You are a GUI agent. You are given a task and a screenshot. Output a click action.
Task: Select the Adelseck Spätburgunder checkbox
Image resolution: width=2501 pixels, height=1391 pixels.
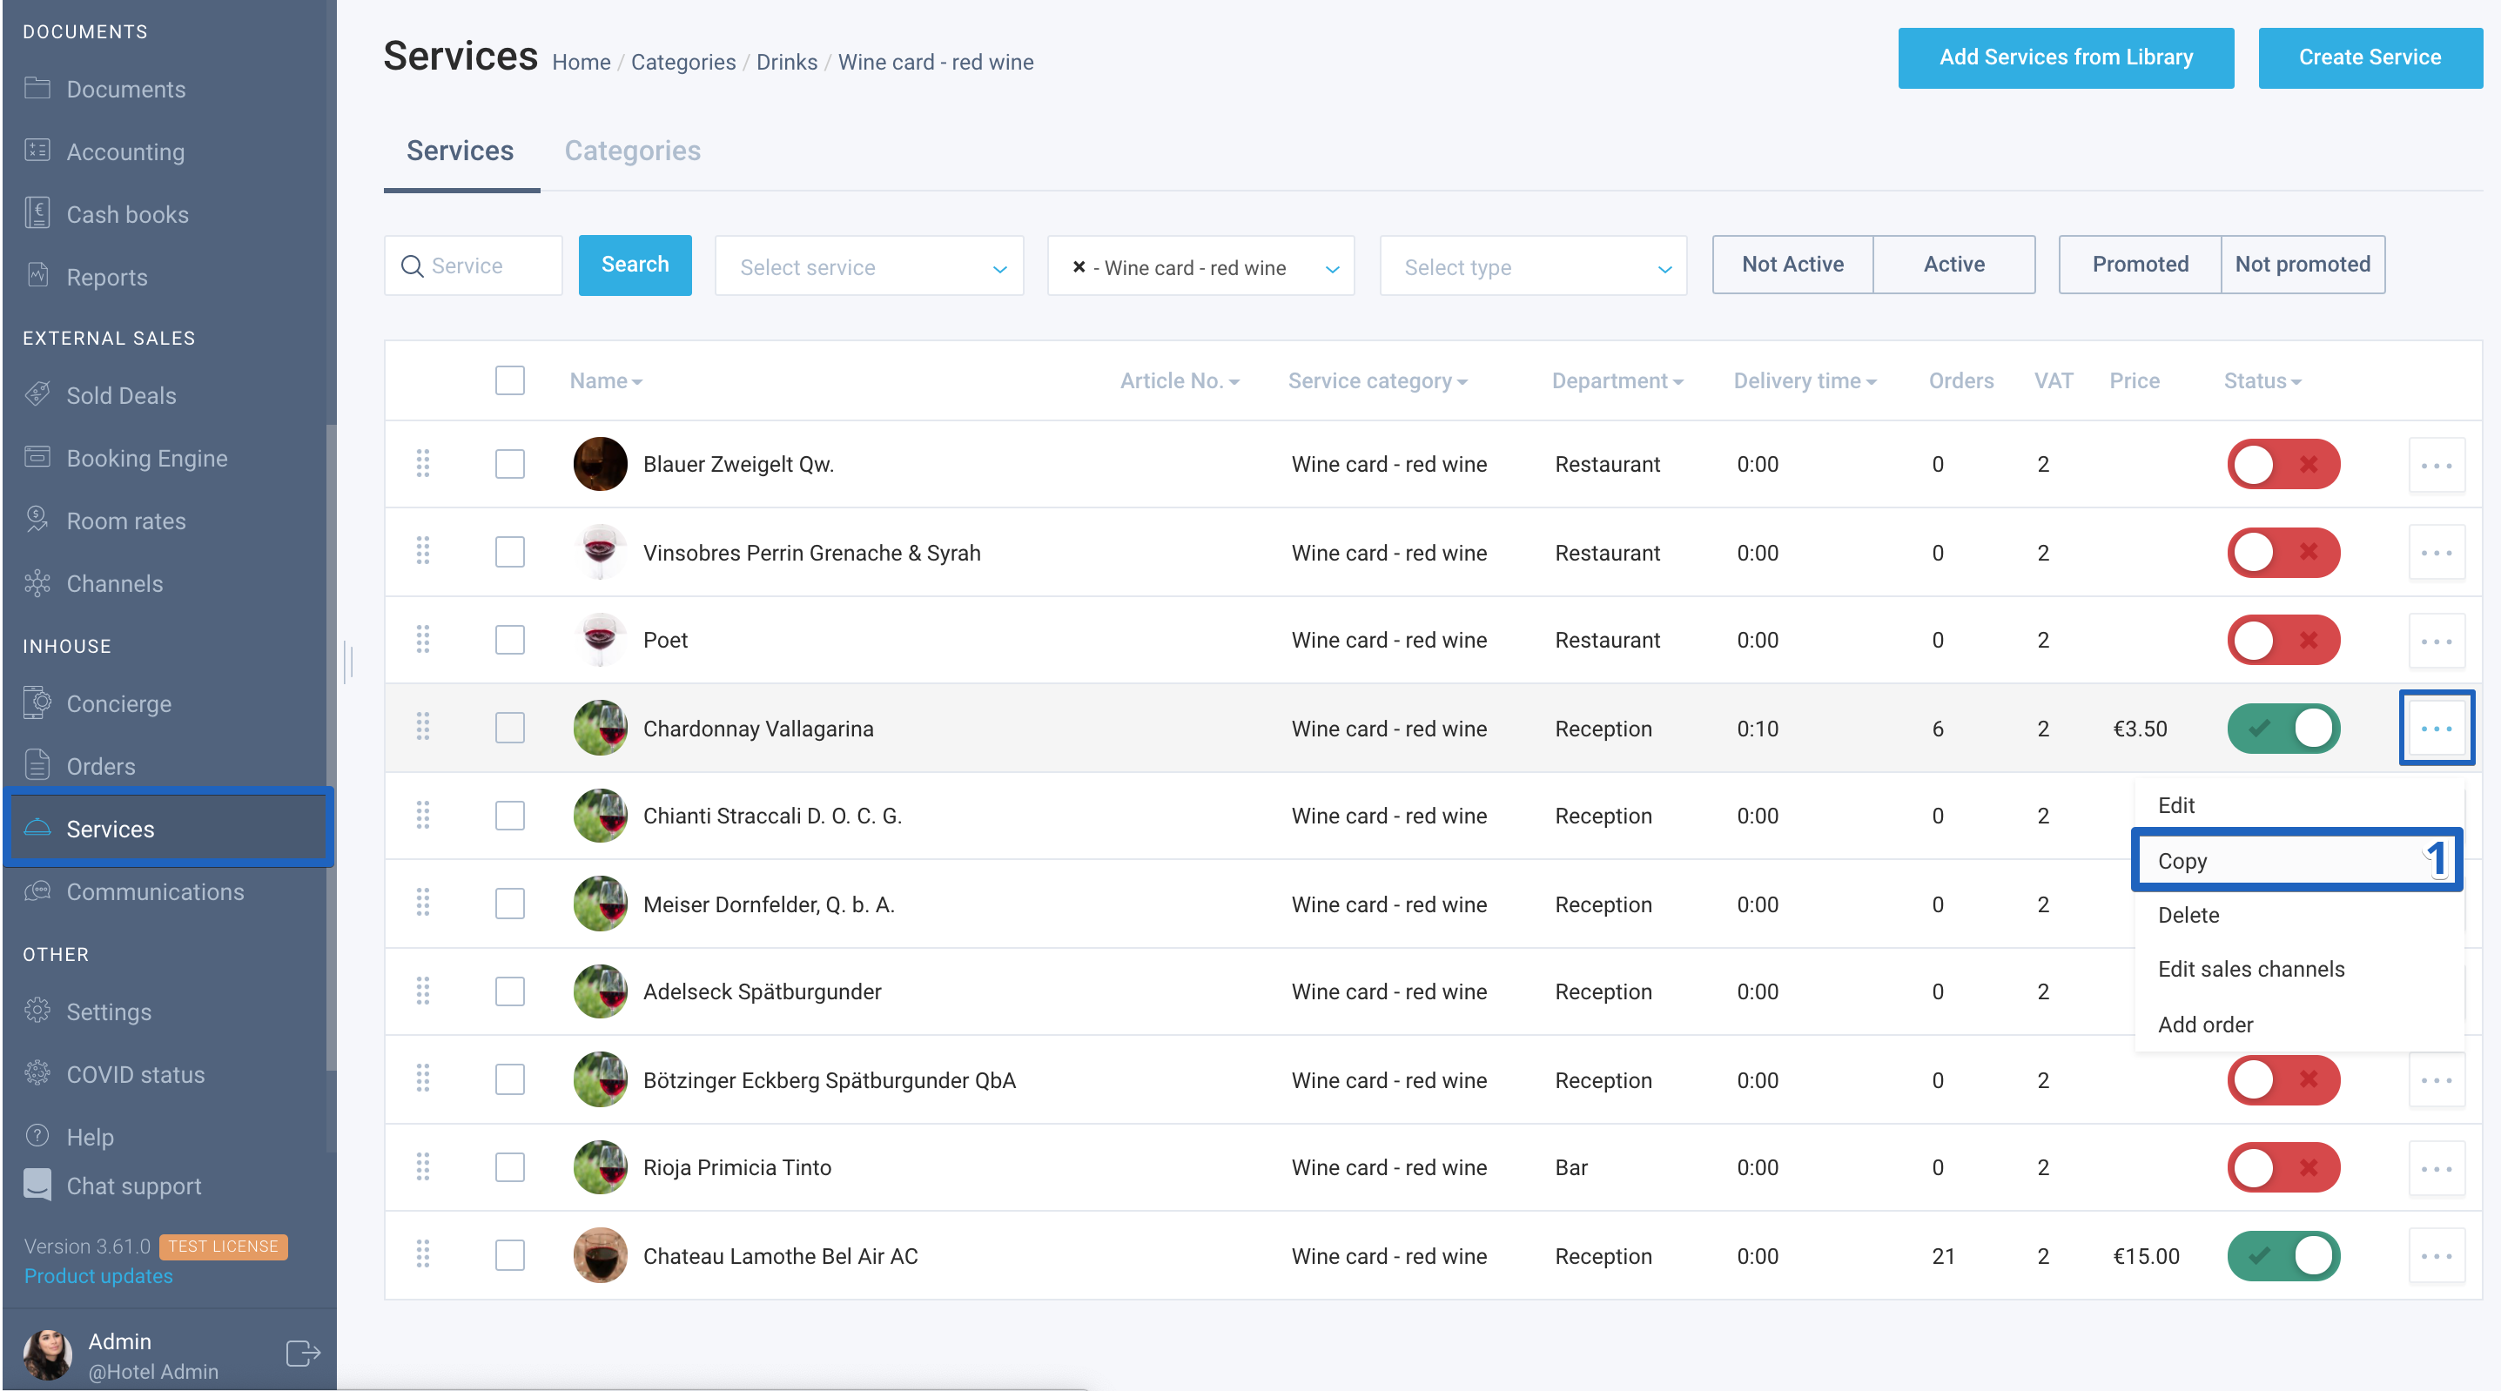coord(510,991)
